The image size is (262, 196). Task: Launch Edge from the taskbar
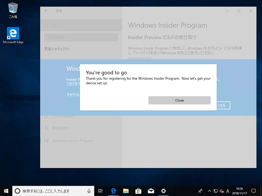[x=113, y=191]
